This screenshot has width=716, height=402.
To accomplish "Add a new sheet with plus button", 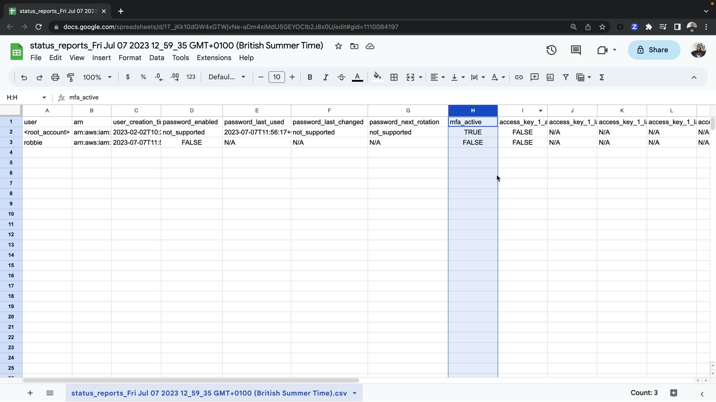I will click(30, 393).
